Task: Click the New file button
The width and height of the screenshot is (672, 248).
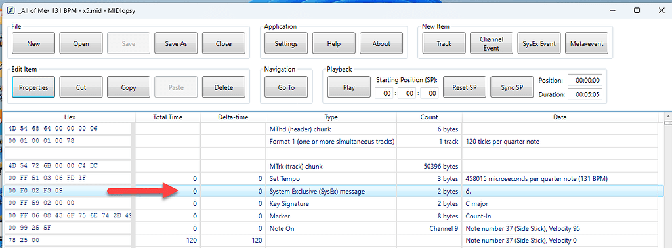Action: click(x=33, y=43)
